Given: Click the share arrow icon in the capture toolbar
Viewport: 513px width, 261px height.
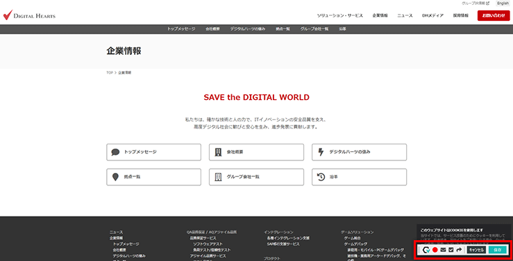Looking at the screenshot, I should tap(459, 250).
